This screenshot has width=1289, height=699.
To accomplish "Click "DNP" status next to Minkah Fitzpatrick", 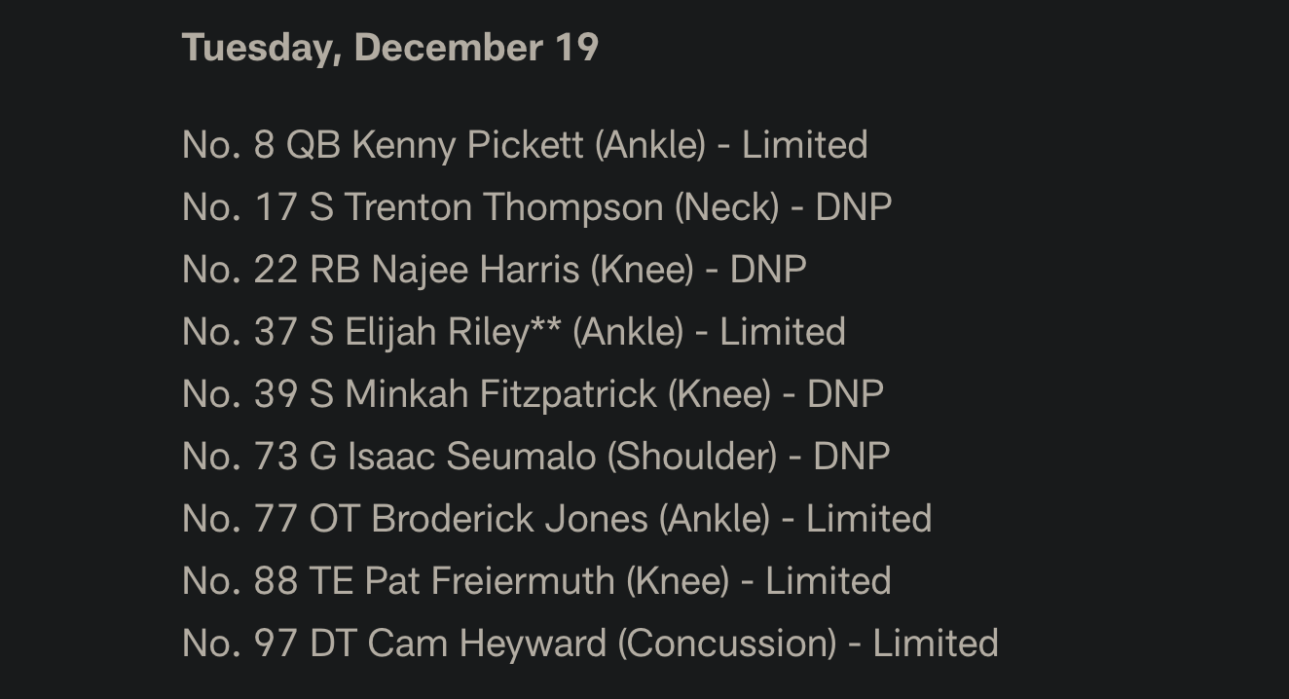I will coord(845,394).
